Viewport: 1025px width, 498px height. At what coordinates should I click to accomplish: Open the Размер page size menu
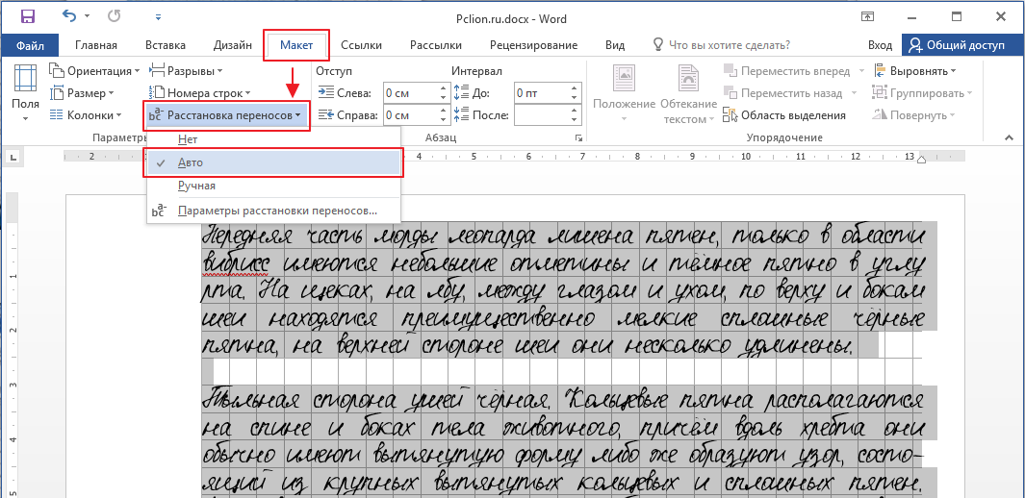pos(90,93)
